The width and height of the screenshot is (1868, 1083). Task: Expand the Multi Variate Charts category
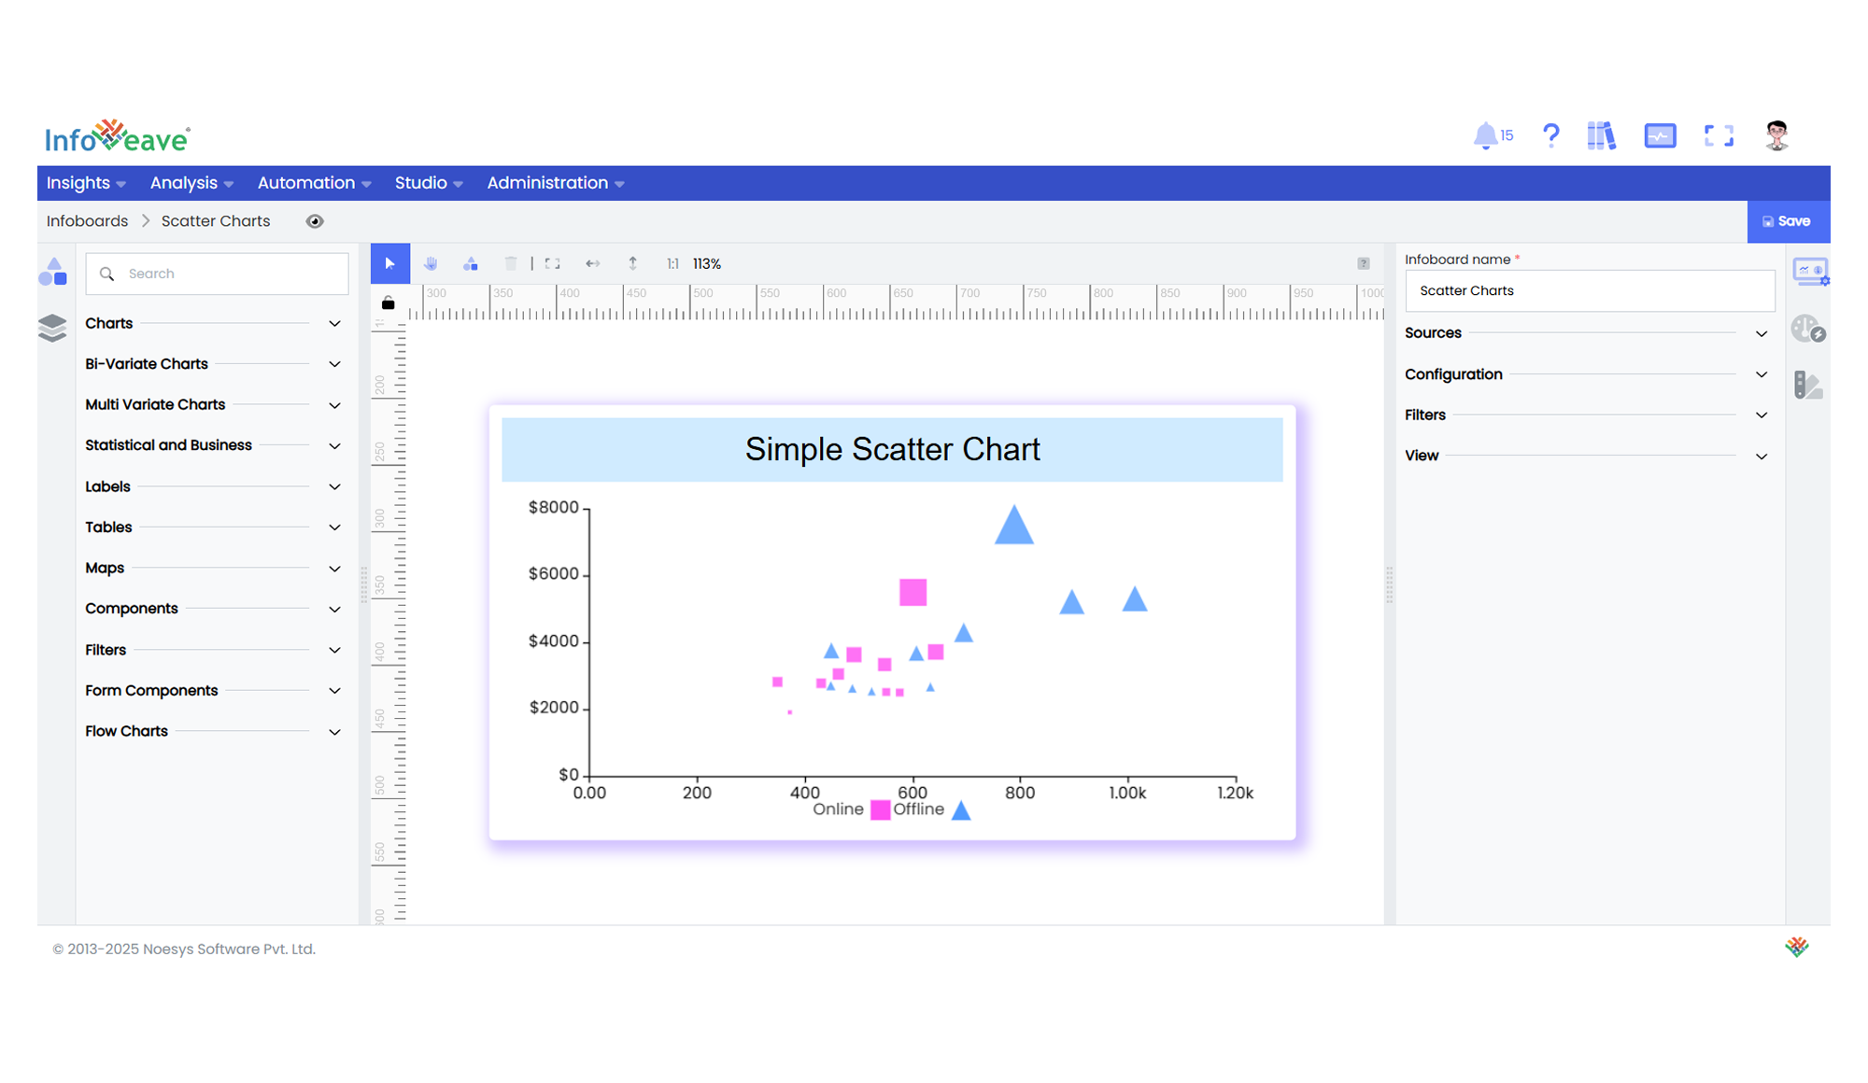(214, 404)
